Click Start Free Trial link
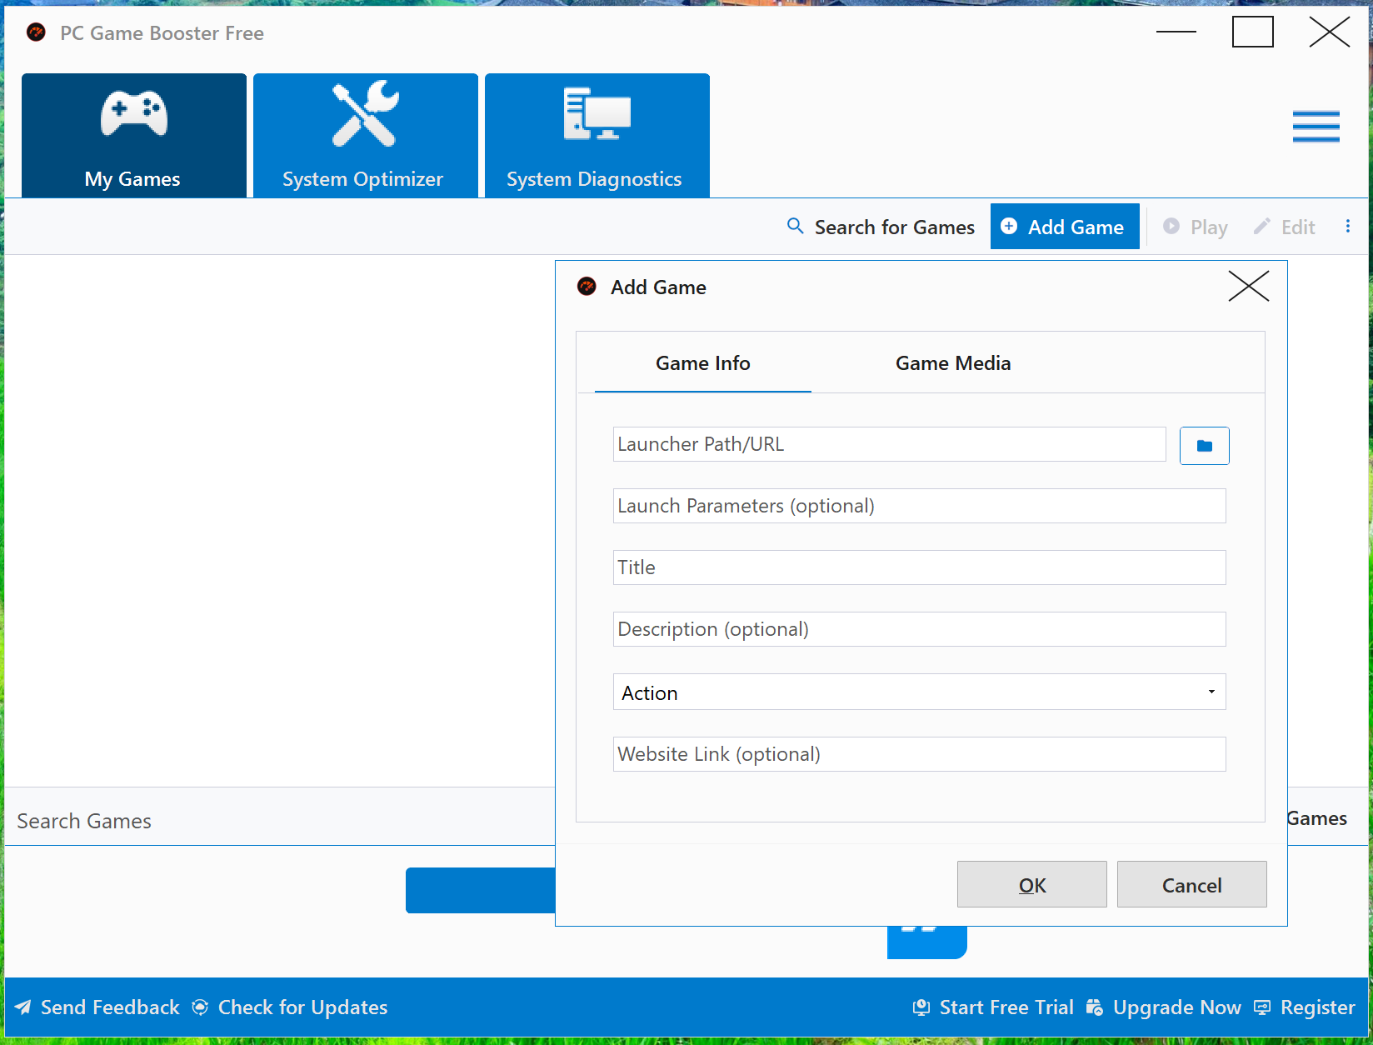Viewport: 1373px width, 1045px height. 993,1007
